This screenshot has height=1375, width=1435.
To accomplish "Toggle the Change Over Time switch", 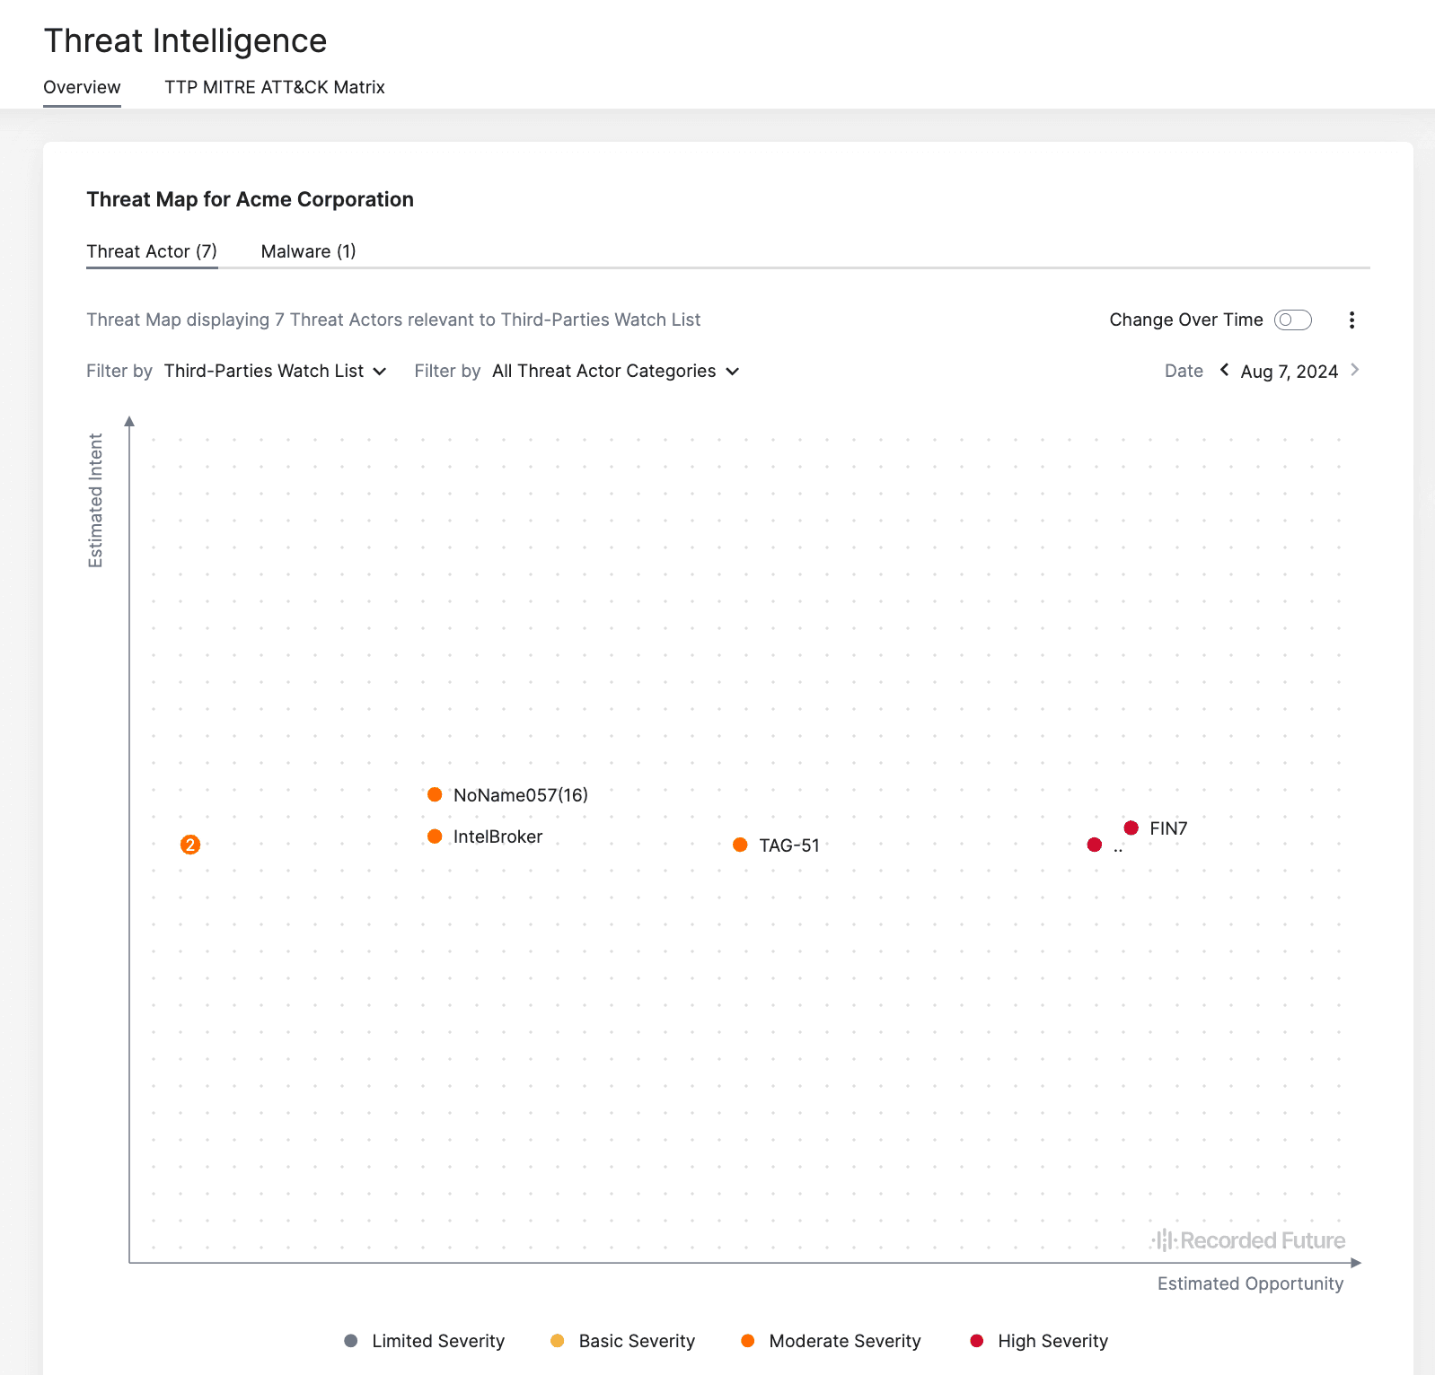I will 1293,320.
